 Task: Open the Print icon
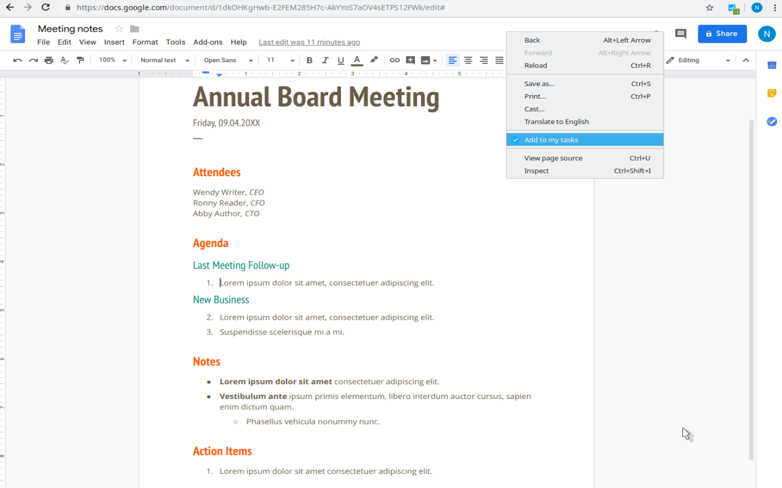point(48,60)
